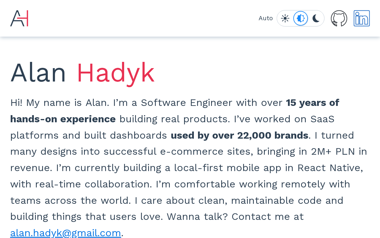This screenshot has height=238, width=380.
Task: Click the bold "hands-on experience" text
Action: pyautogui.click(x=63, y=119)
